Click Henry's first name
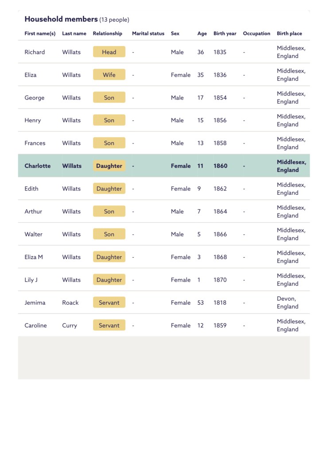Viewport: 326px width, 453px height. click(33, 120)
